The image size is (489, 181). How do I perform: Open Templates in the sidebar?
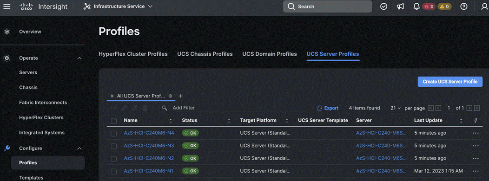(31, 178)
